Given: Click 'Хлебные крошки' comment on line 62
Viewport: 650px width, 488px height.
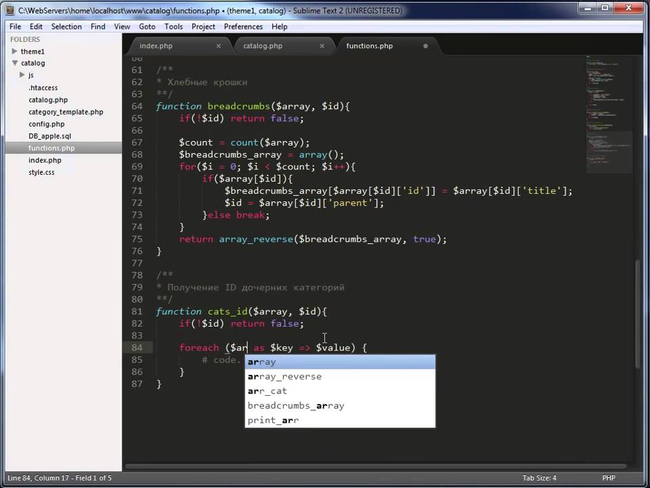Looking at the screenshot, I should tap(207, 82).
